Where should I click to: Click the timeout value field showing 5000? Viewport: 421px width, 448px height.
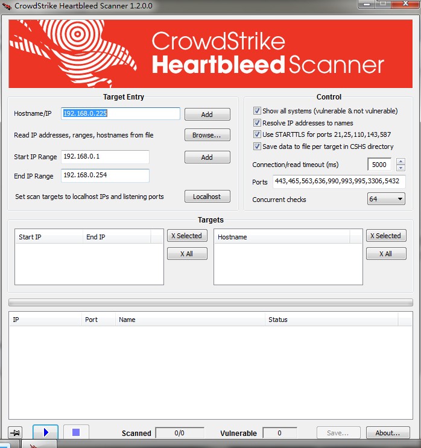coord(379,164)
